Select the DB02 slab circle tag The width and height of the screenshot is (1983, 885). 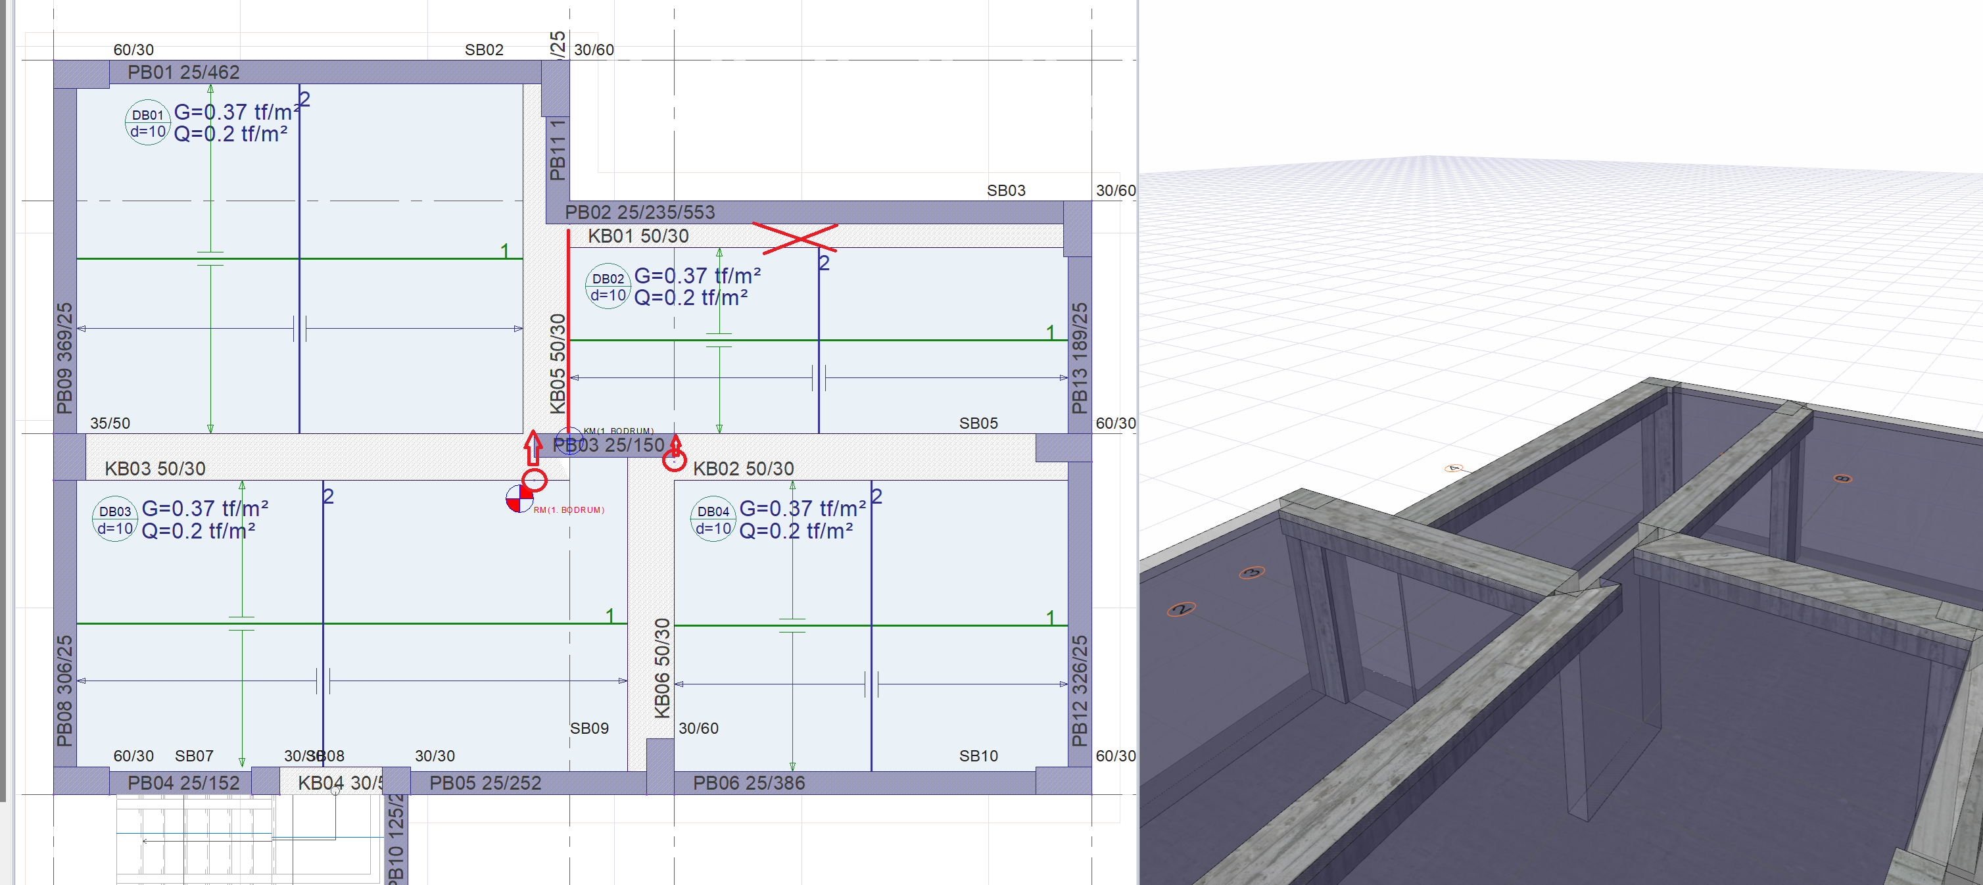coord(608,286)
